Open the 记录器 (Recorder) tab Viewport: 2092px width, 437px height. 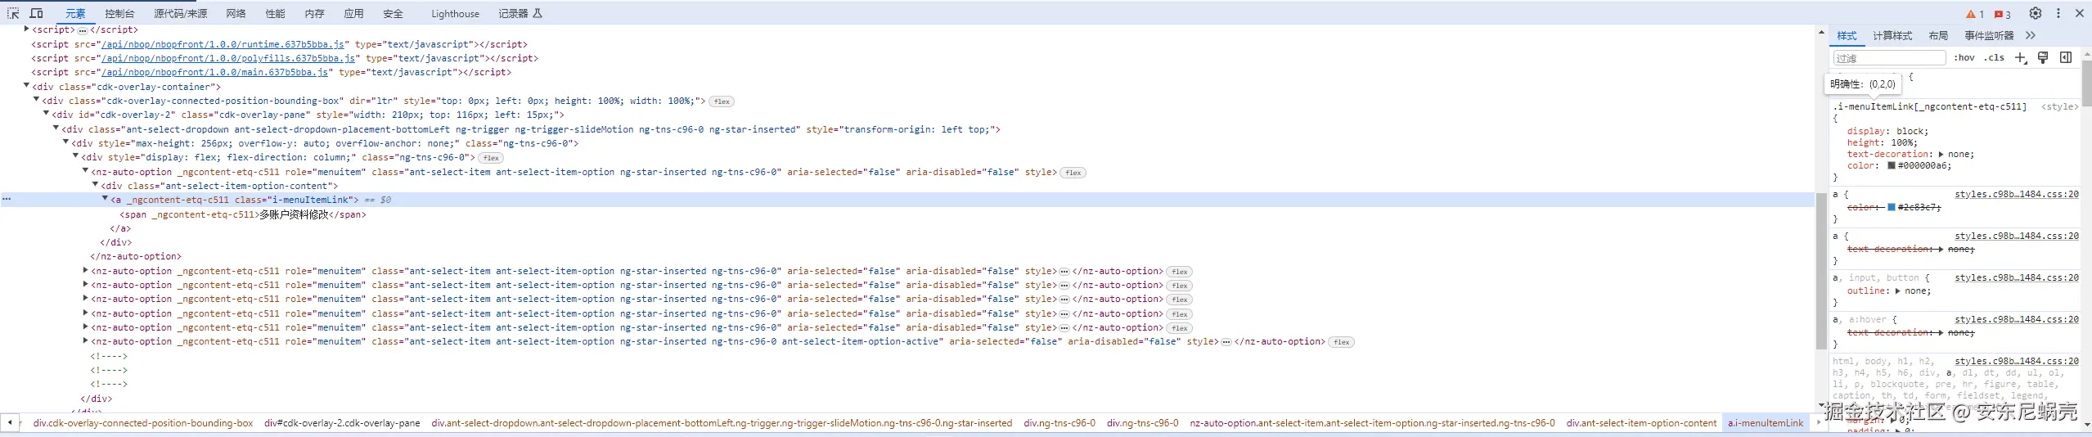click(520, 14)
